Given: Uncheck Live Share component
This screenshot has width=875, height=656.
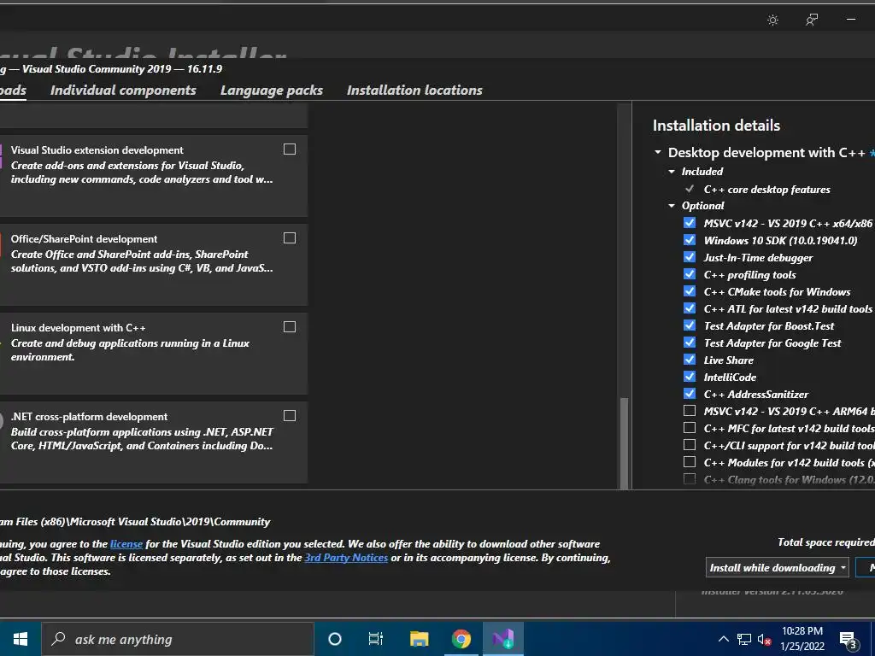Looking at the screenshot, I should pos(690,360).
